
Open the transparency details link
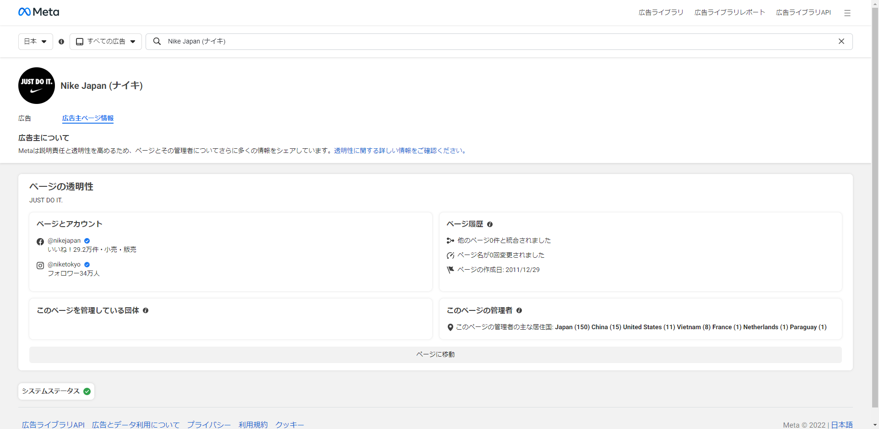(401, 151)
